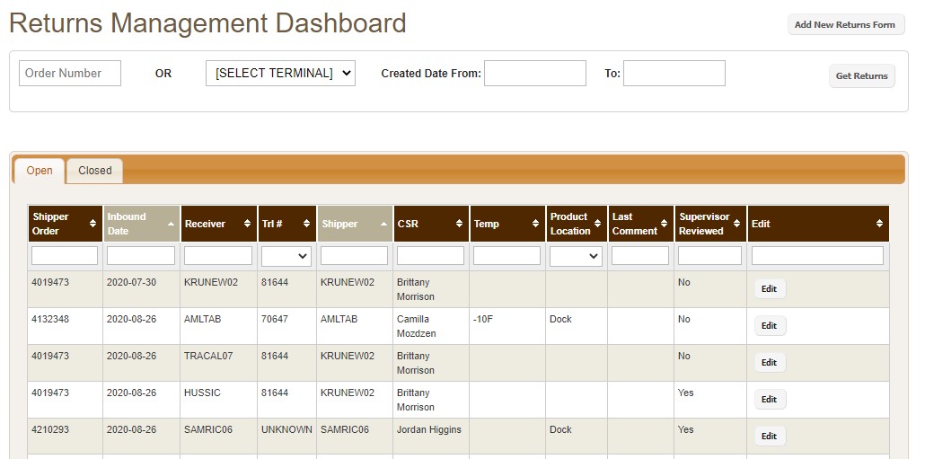Click Add New Returns Form button

[x=844, y=25]
